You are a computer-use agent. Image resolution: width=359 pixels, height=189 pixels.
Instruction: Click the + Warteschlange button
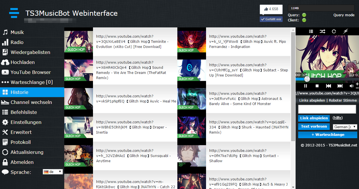pyautogui.click(x=328, y=135)
